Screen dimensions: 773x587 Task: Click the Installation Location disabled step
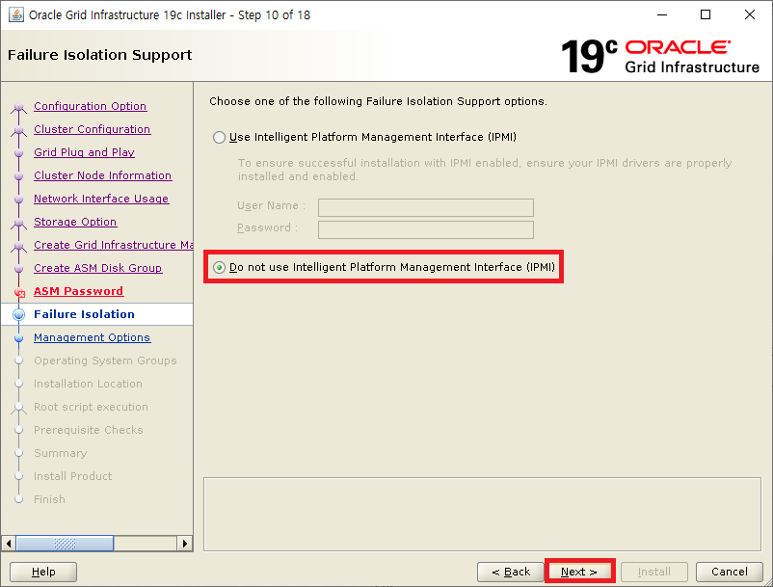[88, 384]
